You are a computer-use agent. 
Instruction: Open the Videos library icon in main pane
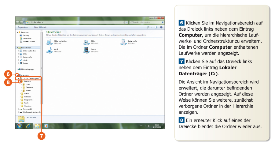[x=86, y=50]
